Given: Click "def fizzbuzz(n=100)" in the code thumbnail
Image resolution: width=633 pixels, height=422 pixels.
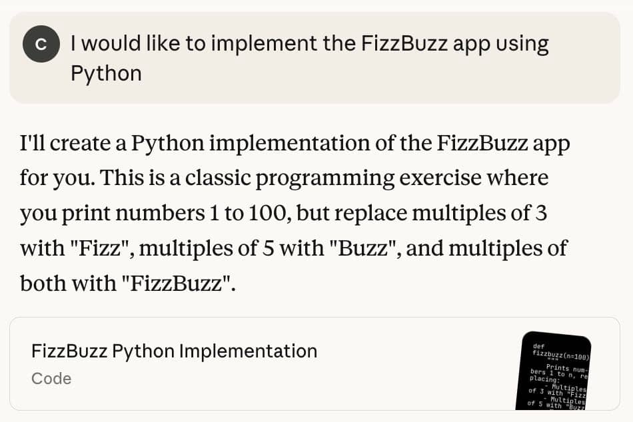Looking at the screenshot, I should pos(560,351).
